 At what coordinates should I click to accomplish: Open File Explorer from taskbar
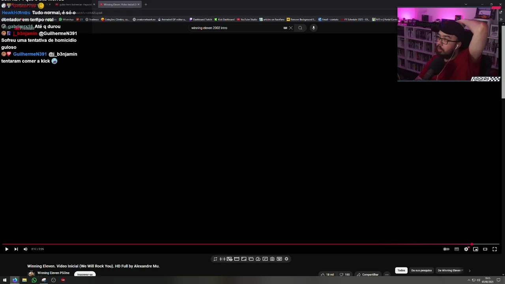(24, 280)
